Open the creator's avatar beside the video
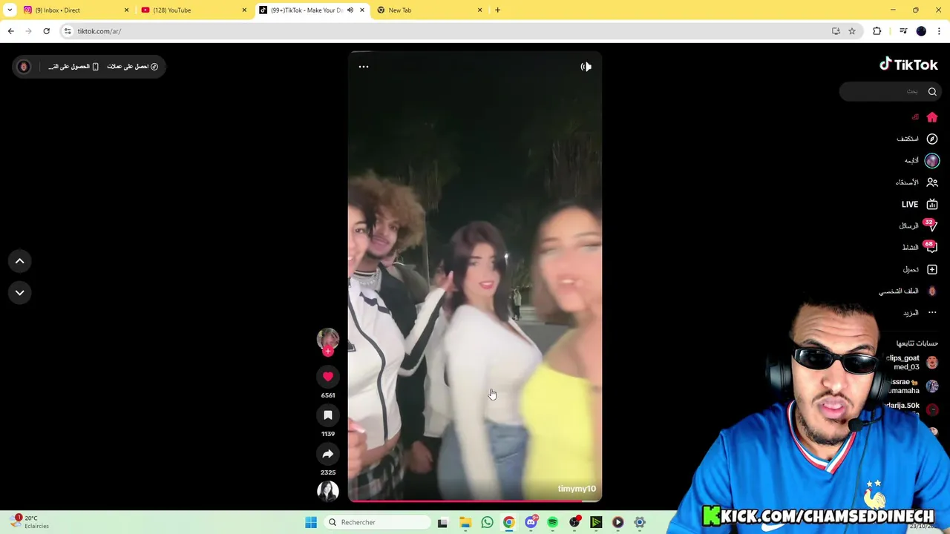950x534 pixels. point(328,339)
